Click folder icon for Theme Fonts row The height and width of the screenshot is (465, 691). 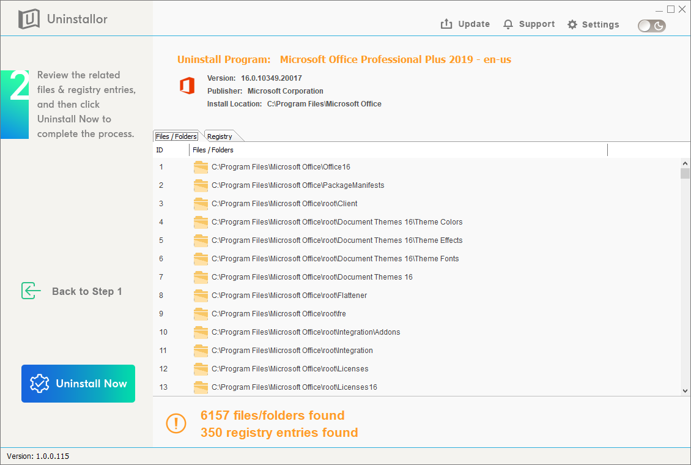coord(201,259)
